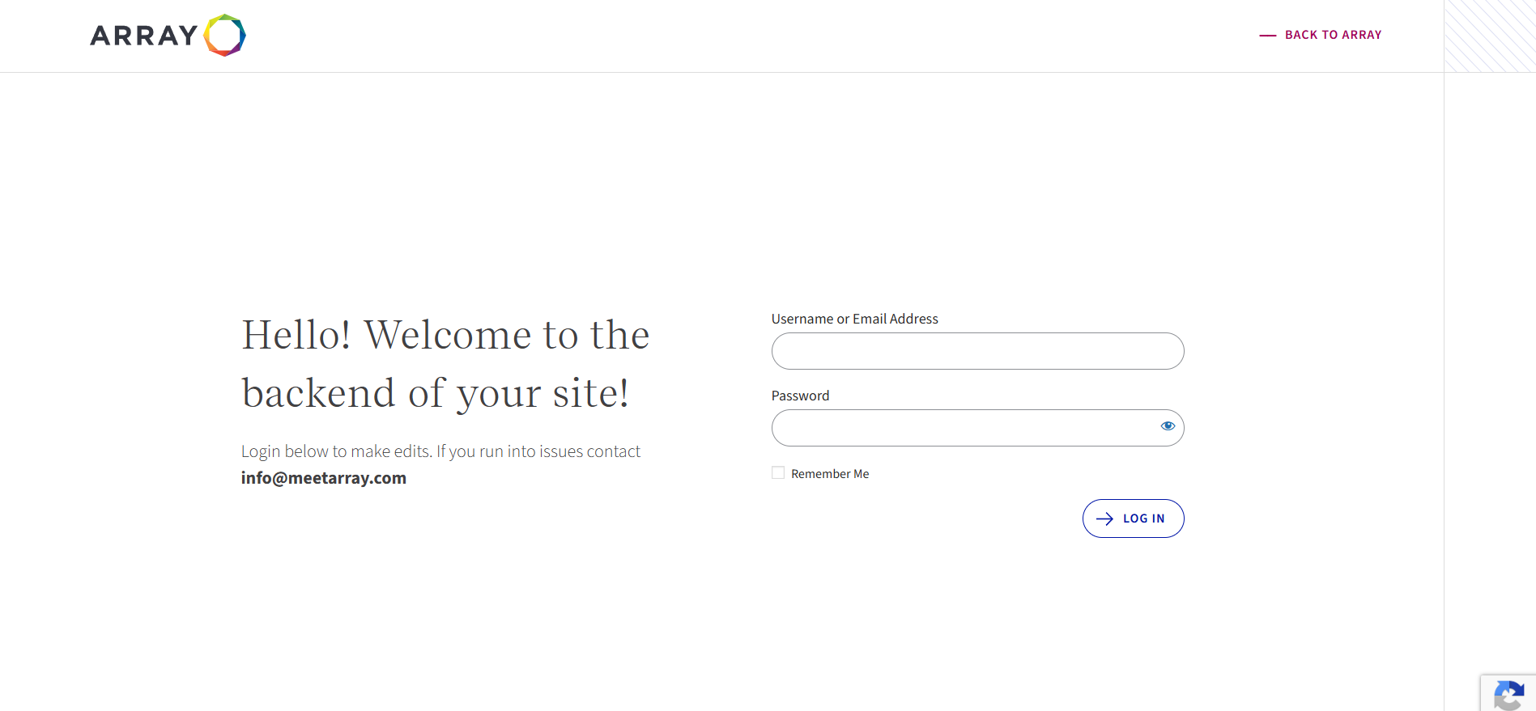The height and width of the screenshot is (711, 1536).
Task: Focus the Password input field
Action: (x=964, y=428)
